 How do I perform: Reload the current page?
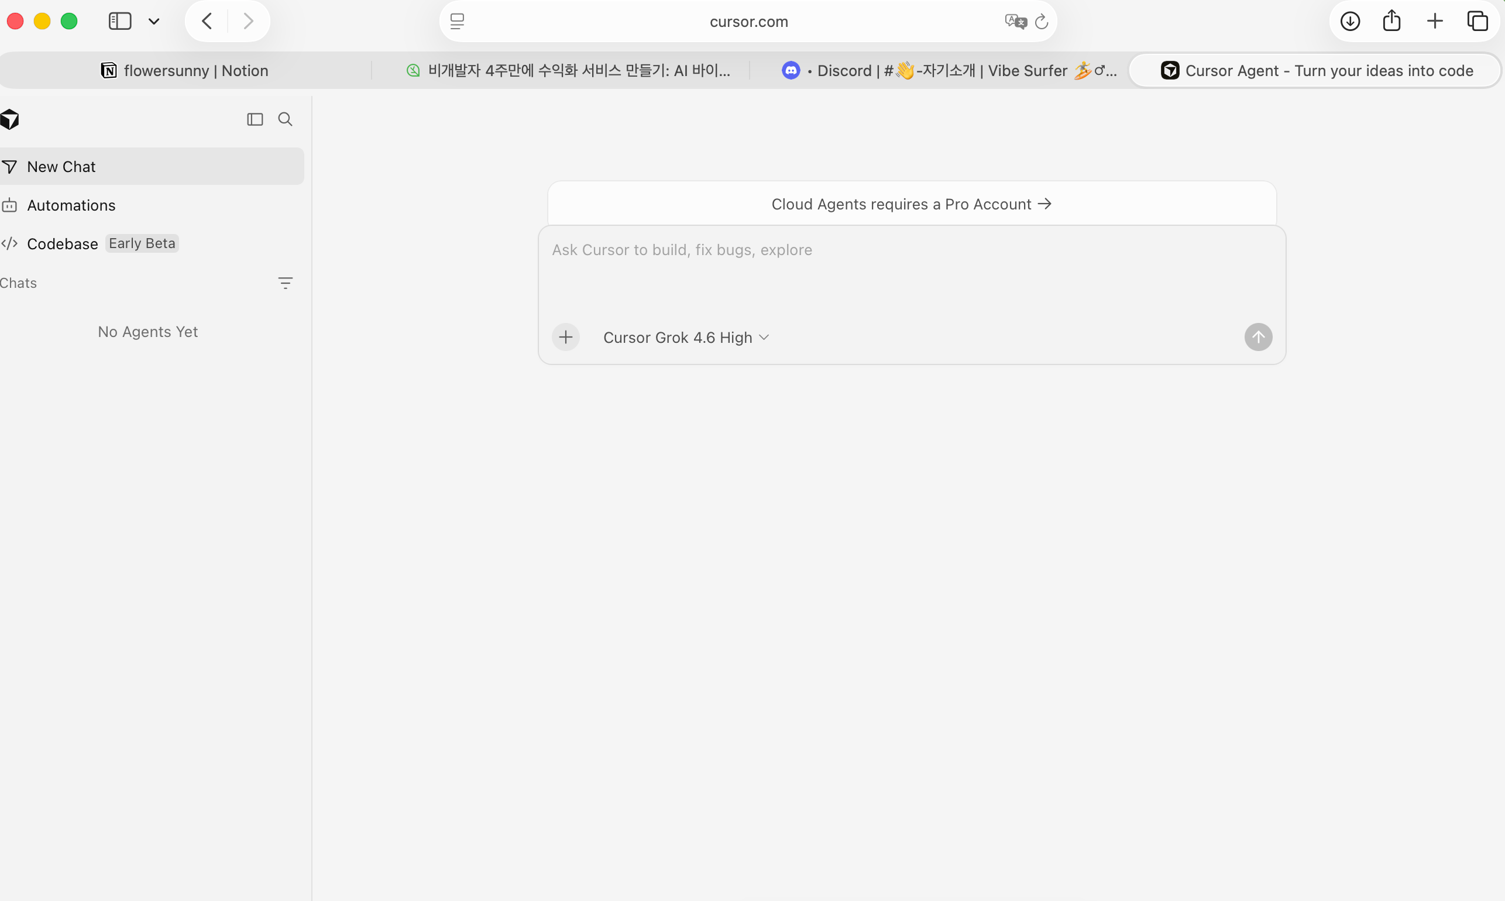coord(1042,22)
